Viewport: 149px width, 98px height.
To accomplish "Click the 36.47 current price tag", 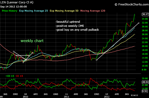I will pyautogui.click(x=145, y=14).
